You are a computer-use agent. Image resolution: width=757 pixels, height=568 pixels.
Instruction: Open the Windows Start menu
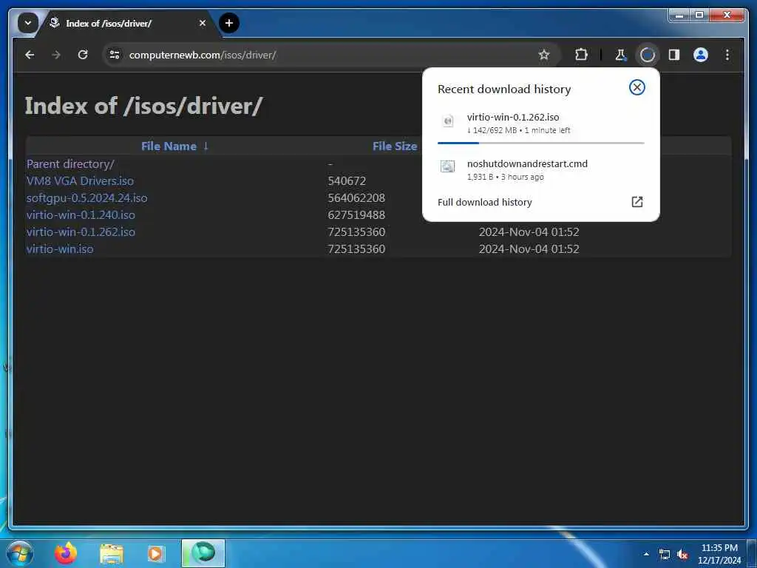click(19, 553)
